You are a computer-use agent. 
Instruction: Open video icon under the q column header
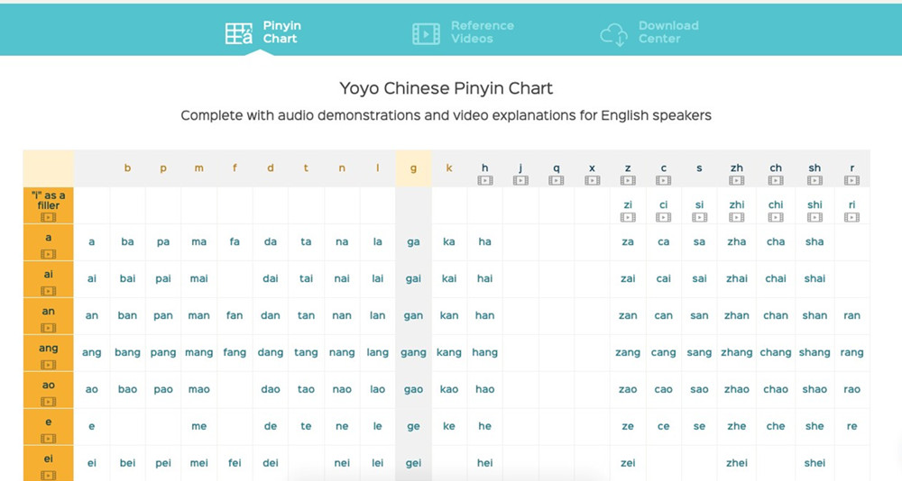[x=557, y=180]
